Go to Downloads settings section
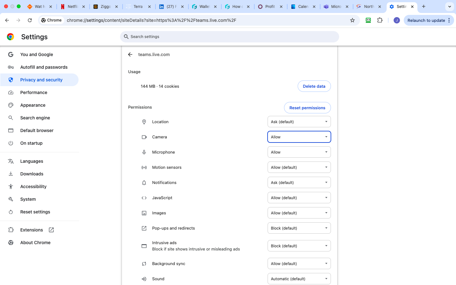The height and width of the screenshot is (285, 456). tap(32, 174)
